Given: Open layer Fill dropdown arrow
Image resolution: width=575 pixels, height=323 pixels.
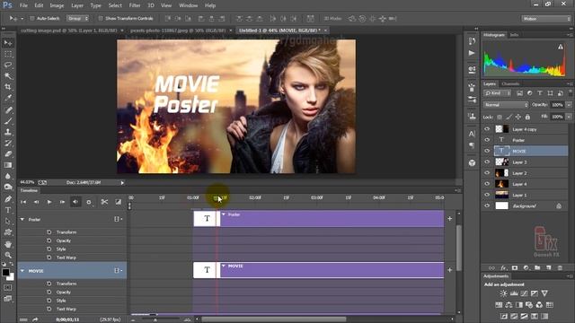Looking at the screenshot, I should (569, 117).
